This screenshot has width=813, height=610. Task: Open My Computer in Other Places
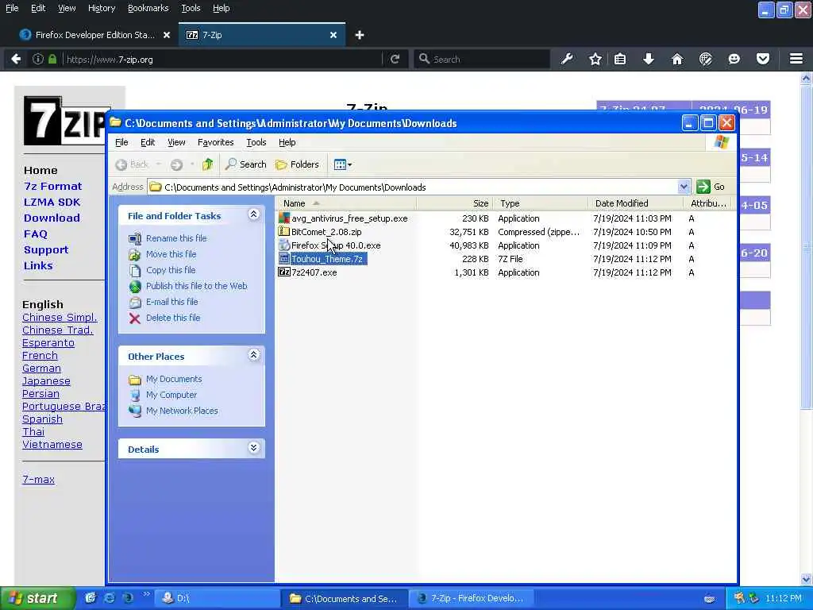pos(171,395)
